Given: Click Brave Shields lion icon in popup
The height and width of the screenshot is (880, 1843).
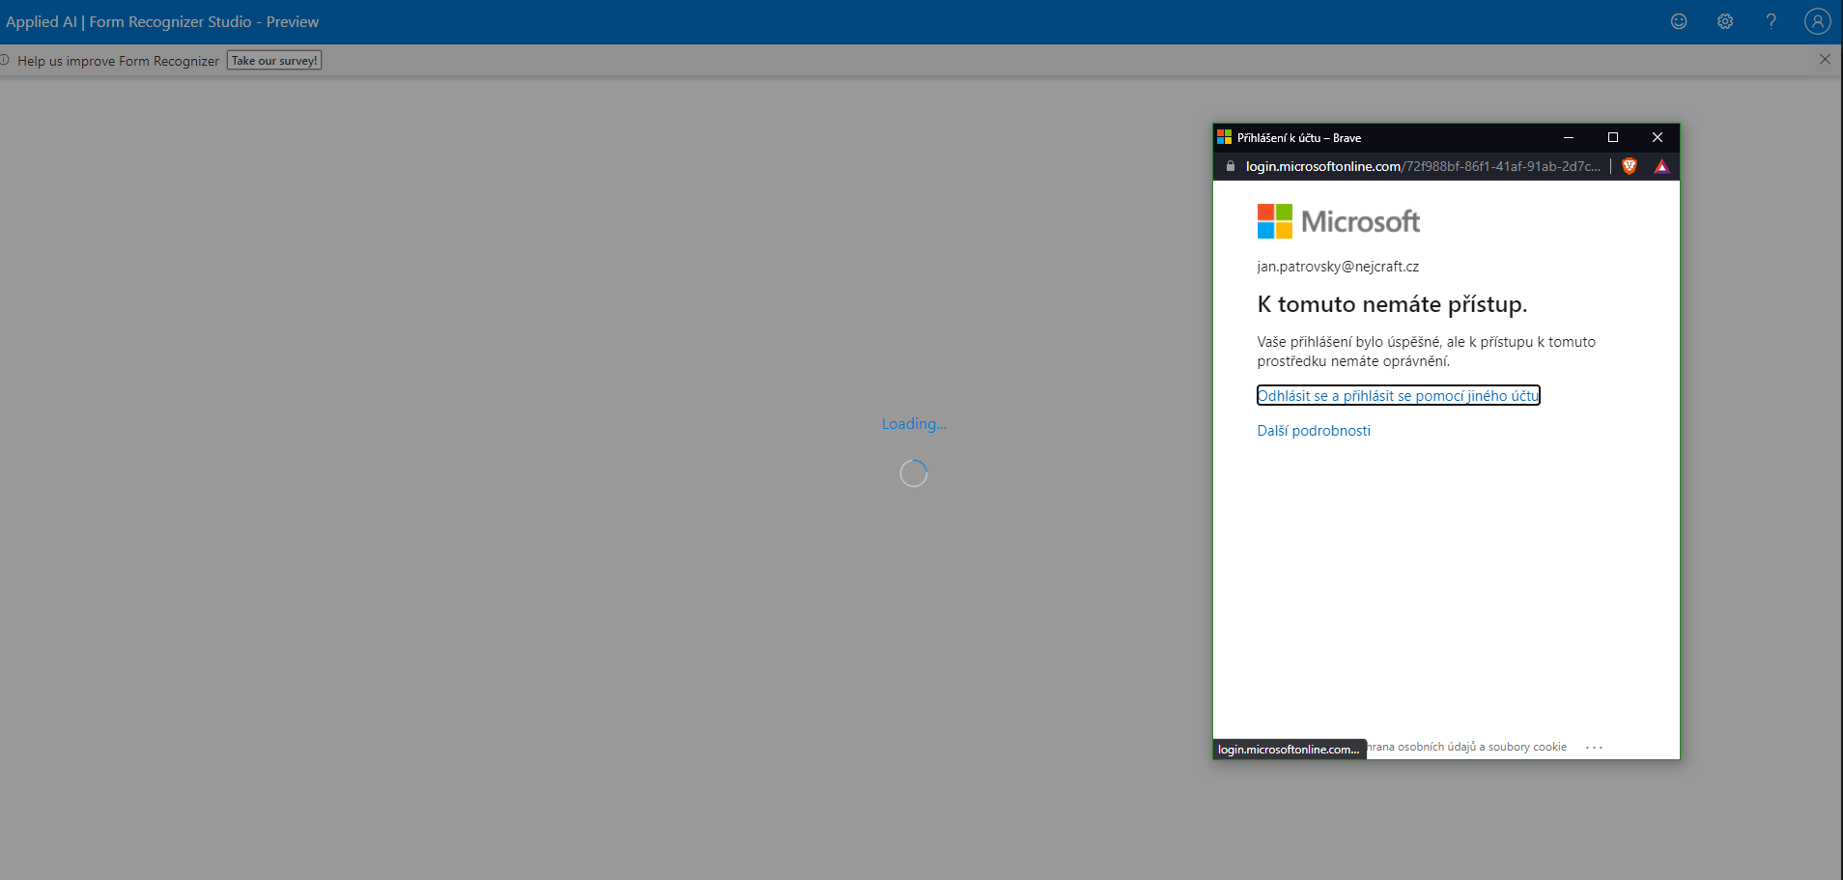Looking at the screenshot, I should coord(1630,166).
